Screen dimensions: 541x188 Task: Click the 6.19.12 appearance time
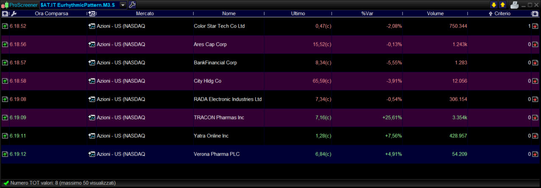click(18, 154)
